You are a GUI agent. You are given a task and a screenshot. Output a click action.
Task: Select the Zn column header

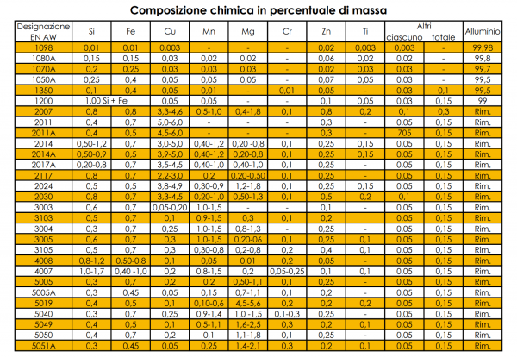coord(326,32)
